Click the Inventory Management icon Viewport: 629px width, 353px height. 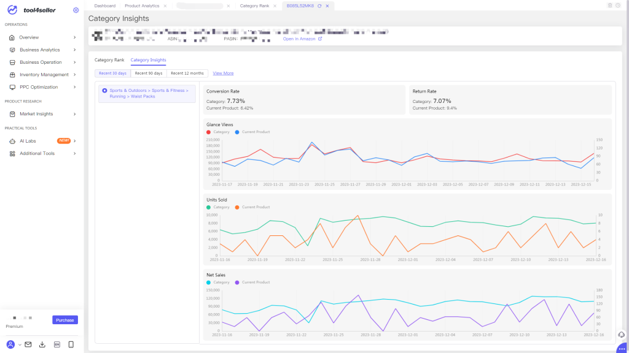pyautogui.click(x=12, y=74)
